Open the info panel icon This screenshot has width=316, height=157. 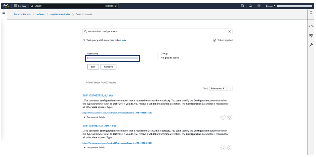[311, 13]
